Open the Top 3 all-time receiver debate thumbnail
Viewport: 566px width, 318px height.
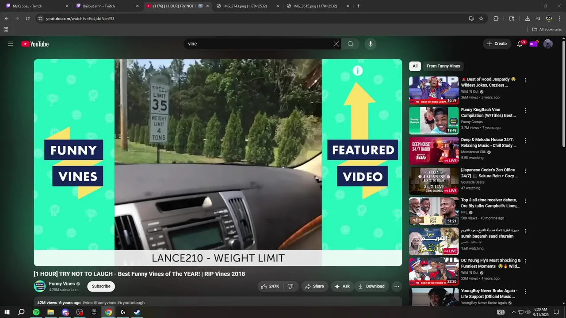tap(434, 211)
